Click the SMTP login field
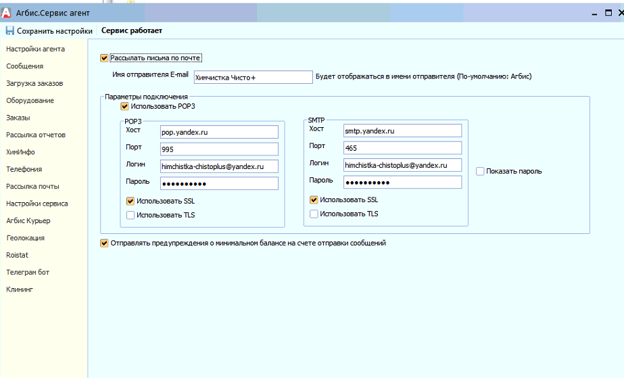This screenshot has height=378, width=624. click(x=403, y=165)
